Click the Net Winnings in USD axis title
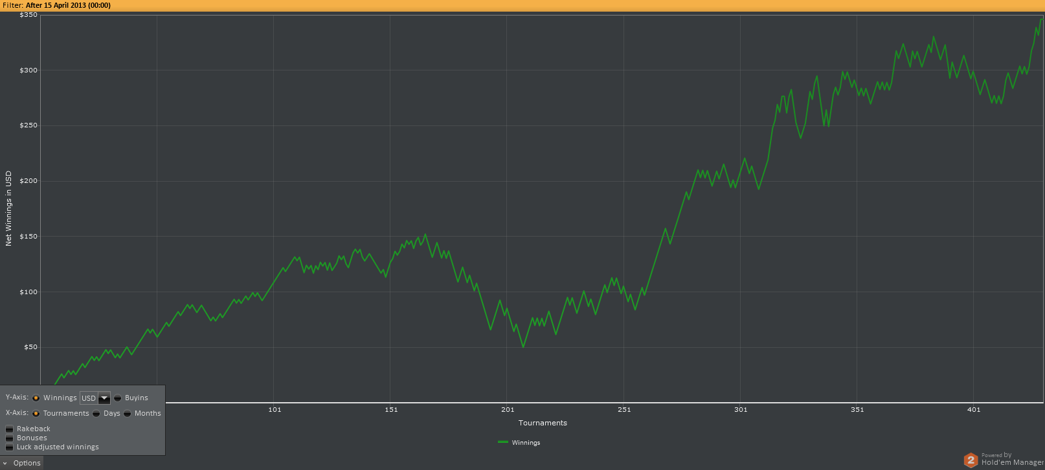Screen dimensions: 1045x470 (x=8, y=208)
